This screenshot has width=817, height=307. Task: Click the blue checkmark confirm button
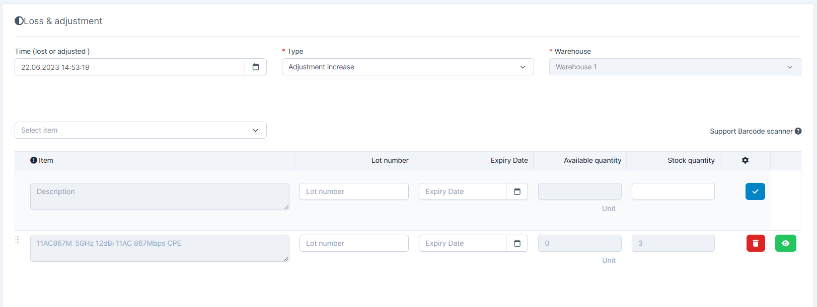755,191
